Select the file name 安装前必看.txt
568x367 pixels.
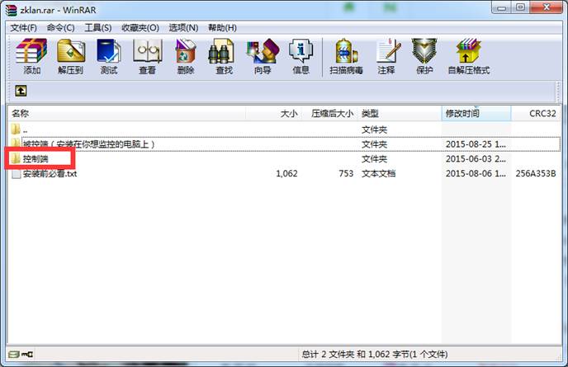(x=50, y=174)
